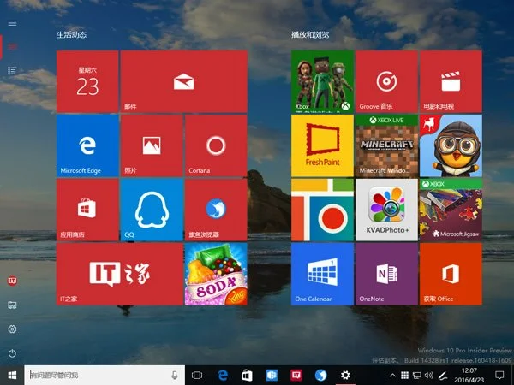
Task: Launch OneNote tile
Action: coord(386,274)
